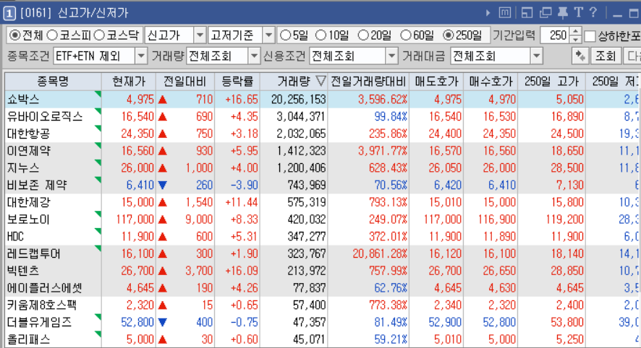This screenshot has height=348, width=641.
Task: Click the duplicate window icon in title bar
Action: [546, 13]
